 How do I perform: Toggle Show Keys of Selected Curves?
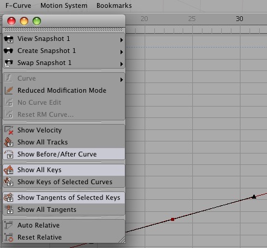[64, 182]
